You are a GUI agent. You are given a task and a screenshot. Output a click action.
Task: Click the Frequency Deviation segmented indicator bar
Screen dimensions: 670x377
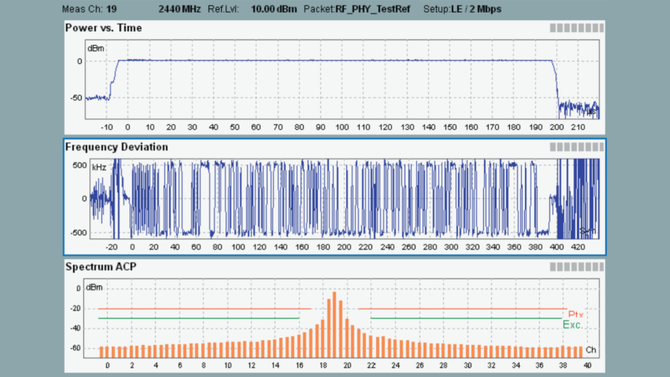tap(576, 147)
